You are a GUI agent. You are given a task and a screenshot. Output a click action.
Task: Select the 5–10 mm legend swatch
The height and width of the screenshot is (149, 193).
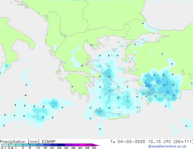pos(33,145)
